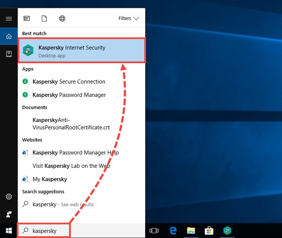Open File Explorer from the taskbar
The height and width of the screenshot is (238, 282).
pyautogui.click(x=191, y=231)
